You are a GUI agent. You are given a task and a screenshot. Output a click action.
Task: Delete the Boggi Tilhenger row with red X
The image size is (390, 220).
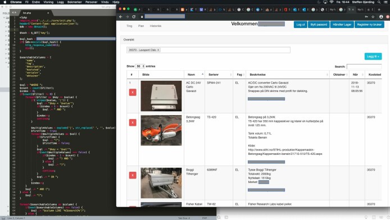[133, 175]
